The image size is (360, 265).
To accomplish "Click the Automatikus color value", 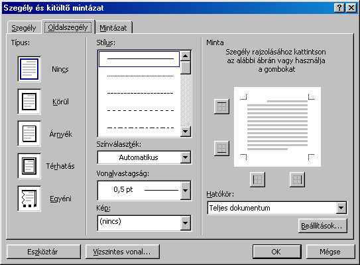I will (139, 157).
